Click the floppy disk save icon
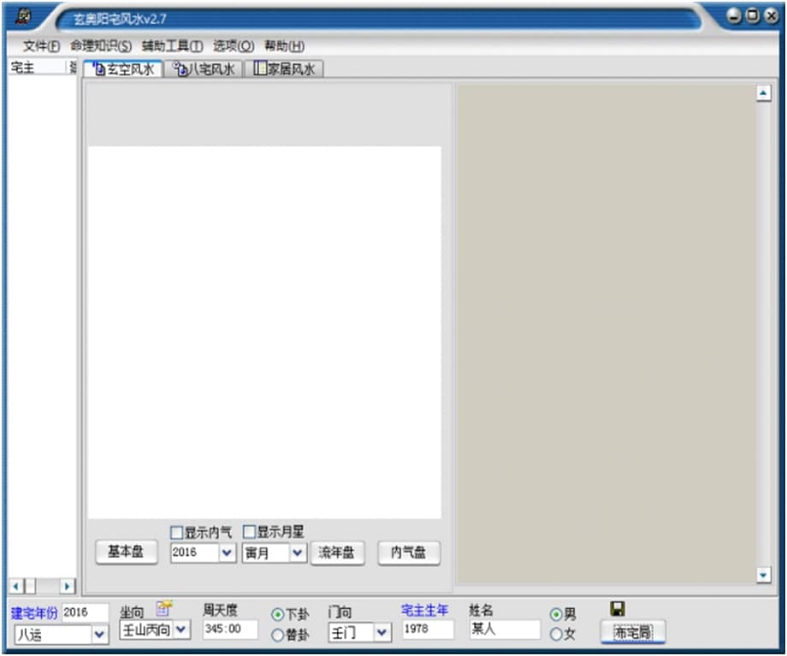Viewport: 787px width, 656px height. [618, 609]
